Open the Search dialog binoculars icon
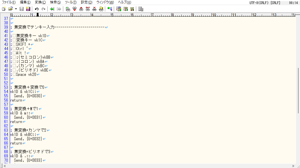 coord(68,9)
